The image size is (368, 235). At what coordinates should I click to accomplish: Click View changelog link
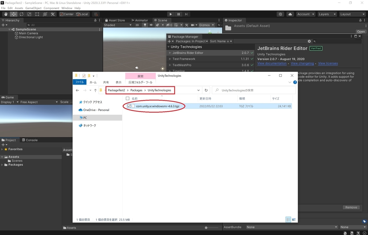tap(302, 64)
